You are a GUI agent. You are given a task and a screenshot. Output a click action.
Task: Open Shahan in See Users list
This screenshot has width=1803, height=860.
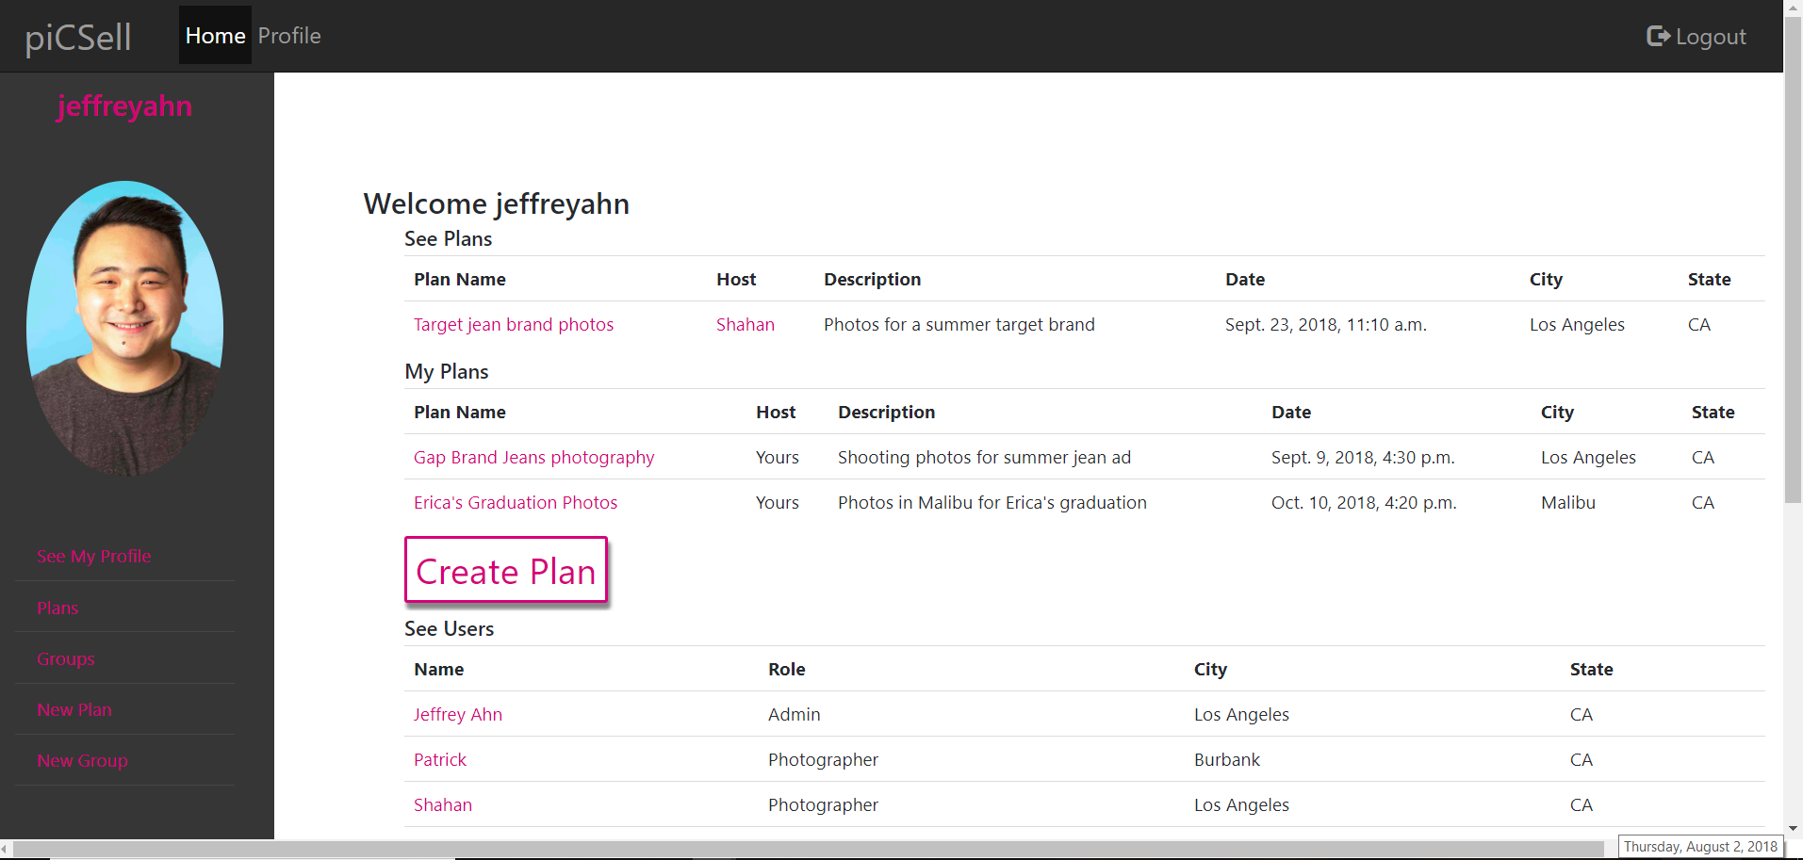tap(443, 804)
